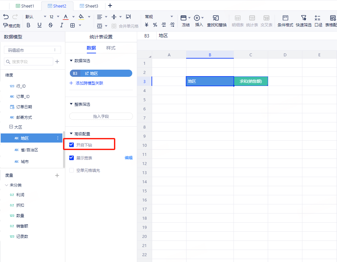Open Find and Replace (查找和替换)

click(x=217, y=21)
